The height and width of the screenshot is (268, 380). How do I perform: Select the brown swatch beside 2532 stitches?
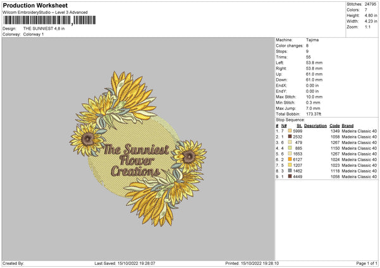coord(290,137)
